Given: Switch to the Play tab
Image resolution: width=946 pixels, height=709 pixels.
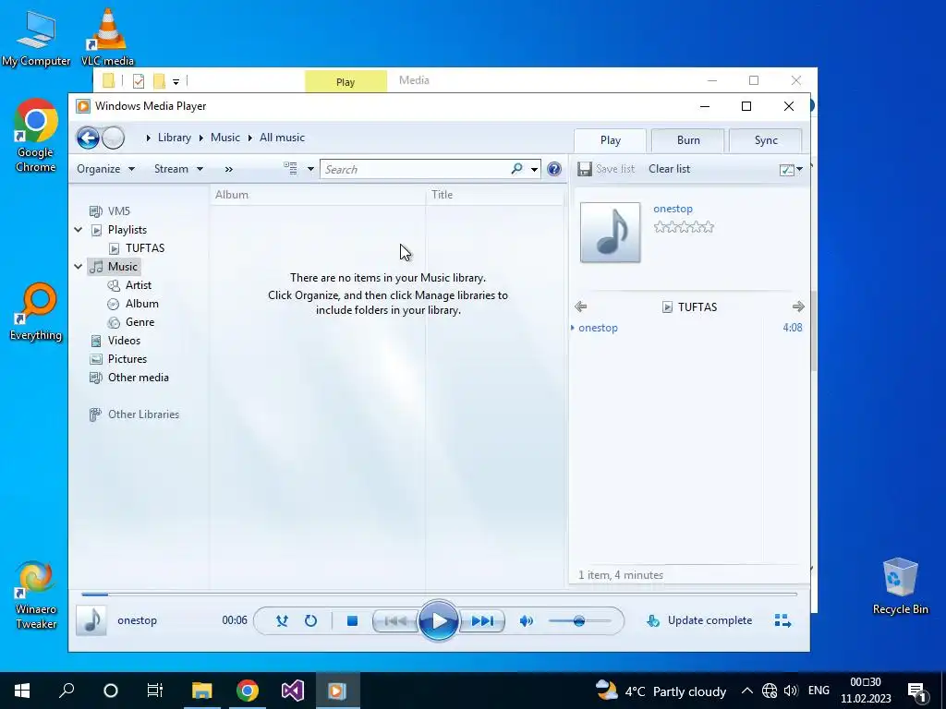Looking at the screenshot, I should tap(610, 140).
